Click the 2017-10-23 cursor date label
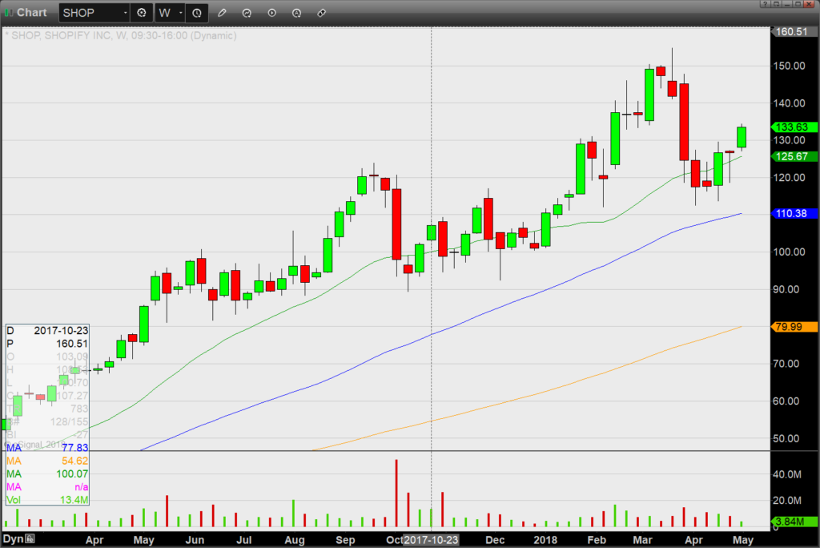 click(431, 540)
